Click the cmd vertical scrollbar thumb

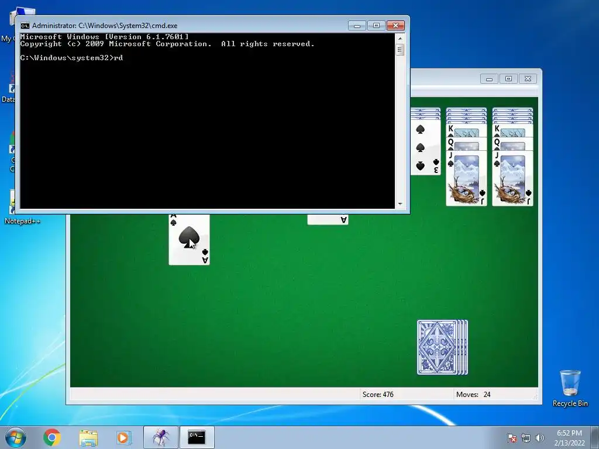pos(400,50)
